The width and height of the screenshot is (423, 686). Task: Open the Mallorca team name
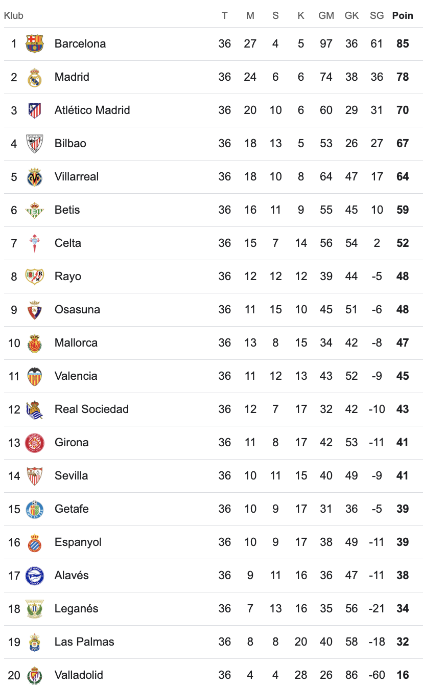(76, 343)
